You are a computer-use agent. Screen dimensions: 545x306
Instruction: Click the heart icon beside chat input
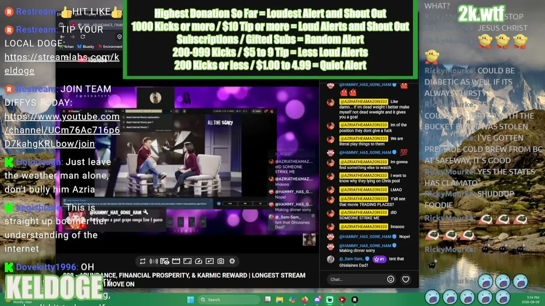coord(406,279)
